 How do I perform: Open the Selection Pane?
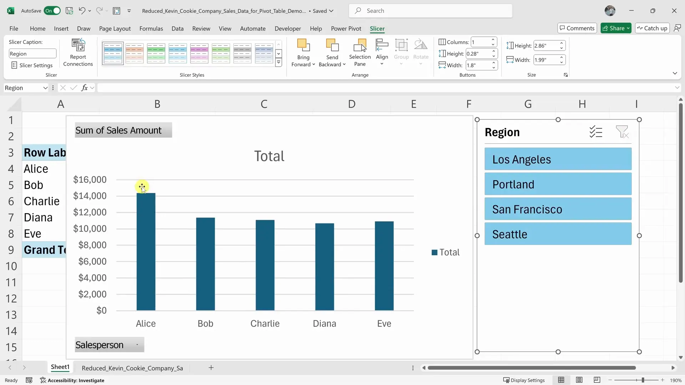tap(360, 53)
